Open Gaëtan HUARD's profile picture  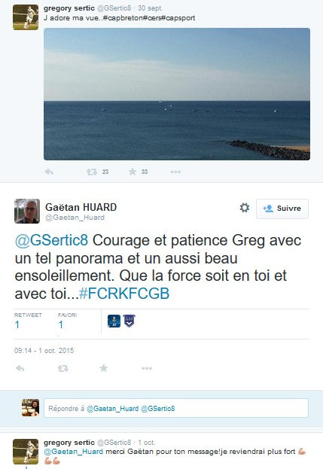[x=27, y=212]
